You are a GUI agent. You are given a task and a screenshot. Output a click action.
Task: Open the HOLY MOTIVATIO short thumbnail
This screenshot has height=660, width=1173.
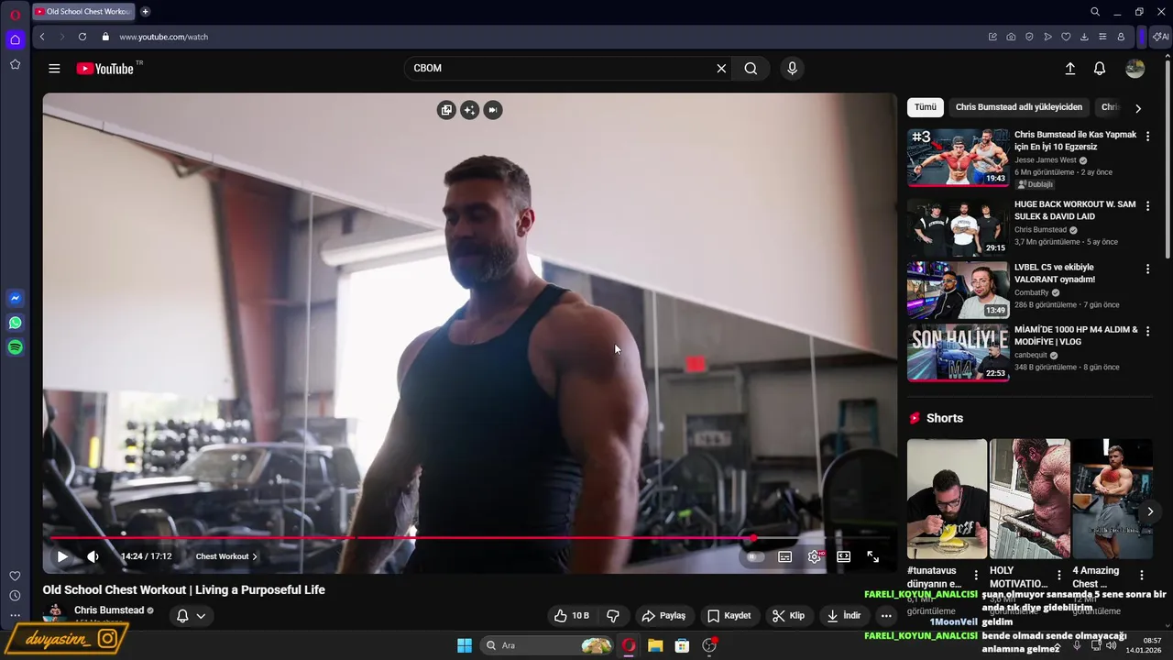(x=1029, y=499)
